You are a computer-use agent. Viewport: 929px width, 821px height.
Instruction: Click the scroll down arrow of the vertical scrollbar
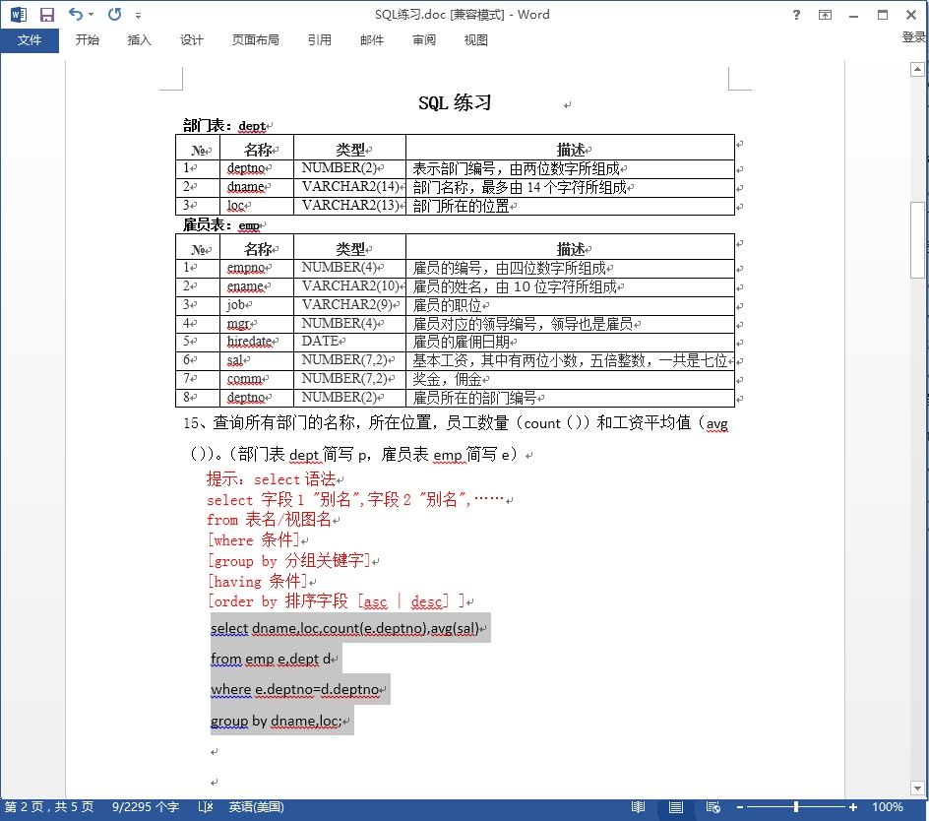pos(917,789)
